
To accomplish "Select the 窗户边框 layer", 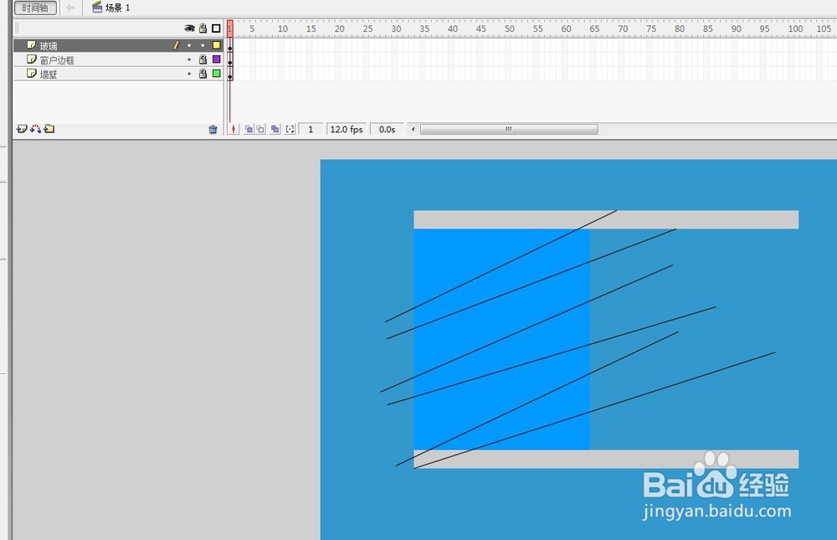I will click(x=119, y=59).
